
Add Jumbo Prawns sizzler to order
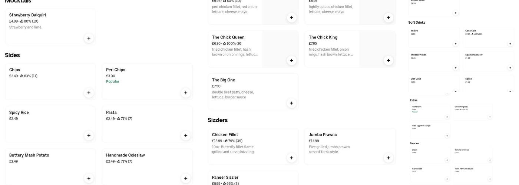pyautogui.click(x=389, y=158)
